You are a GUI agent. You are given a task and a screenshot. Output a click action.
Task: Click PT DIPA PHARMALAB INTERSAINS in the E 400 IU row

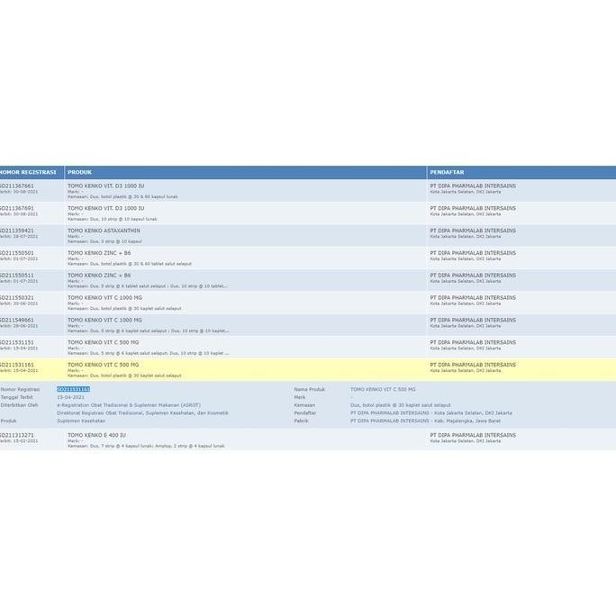[x=473, y=435]
